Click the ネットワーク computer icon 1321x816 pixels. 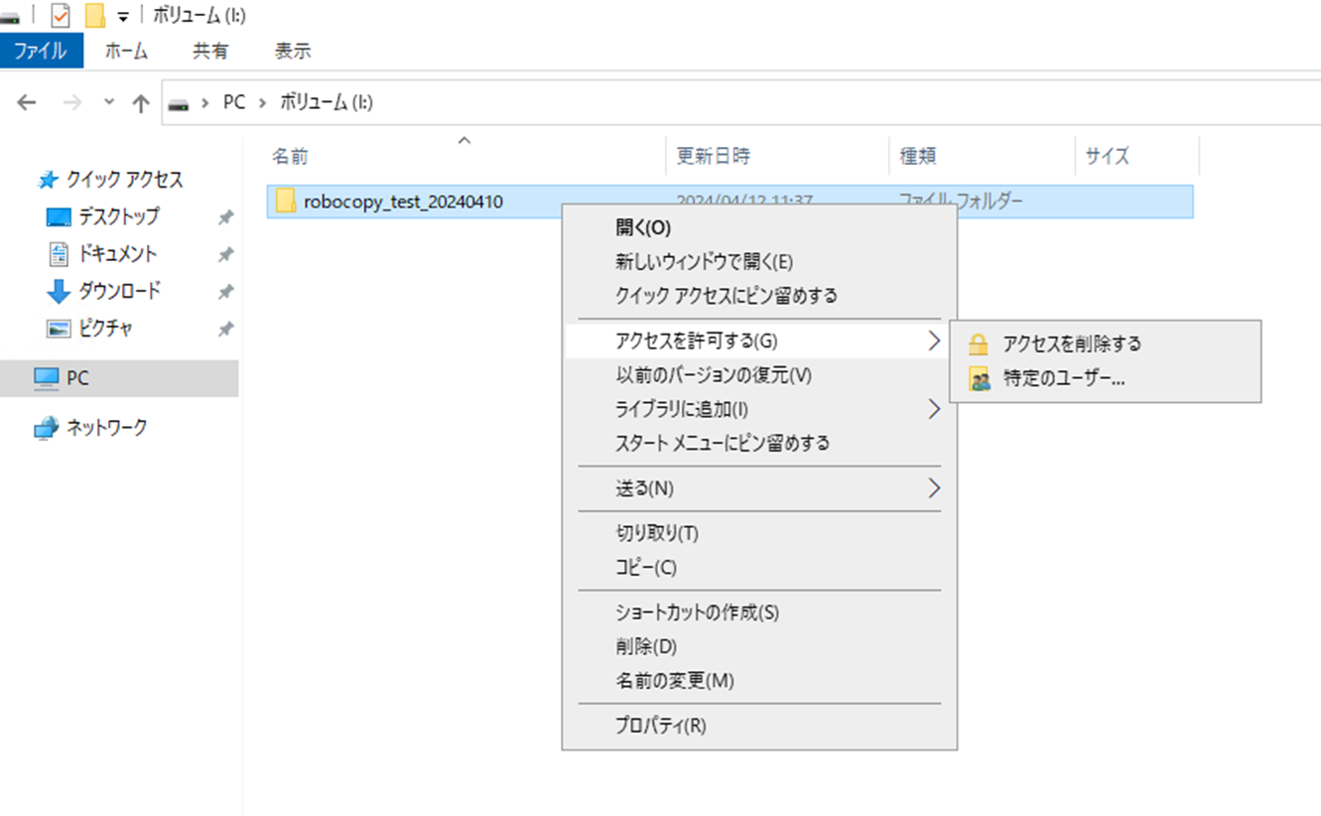coord(47,428)
